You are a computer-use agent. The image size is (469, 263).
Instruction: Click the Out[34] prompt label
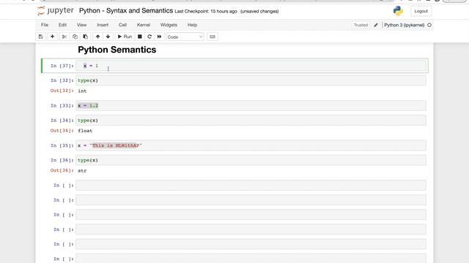pyautogui.click(x=62, y=131)
